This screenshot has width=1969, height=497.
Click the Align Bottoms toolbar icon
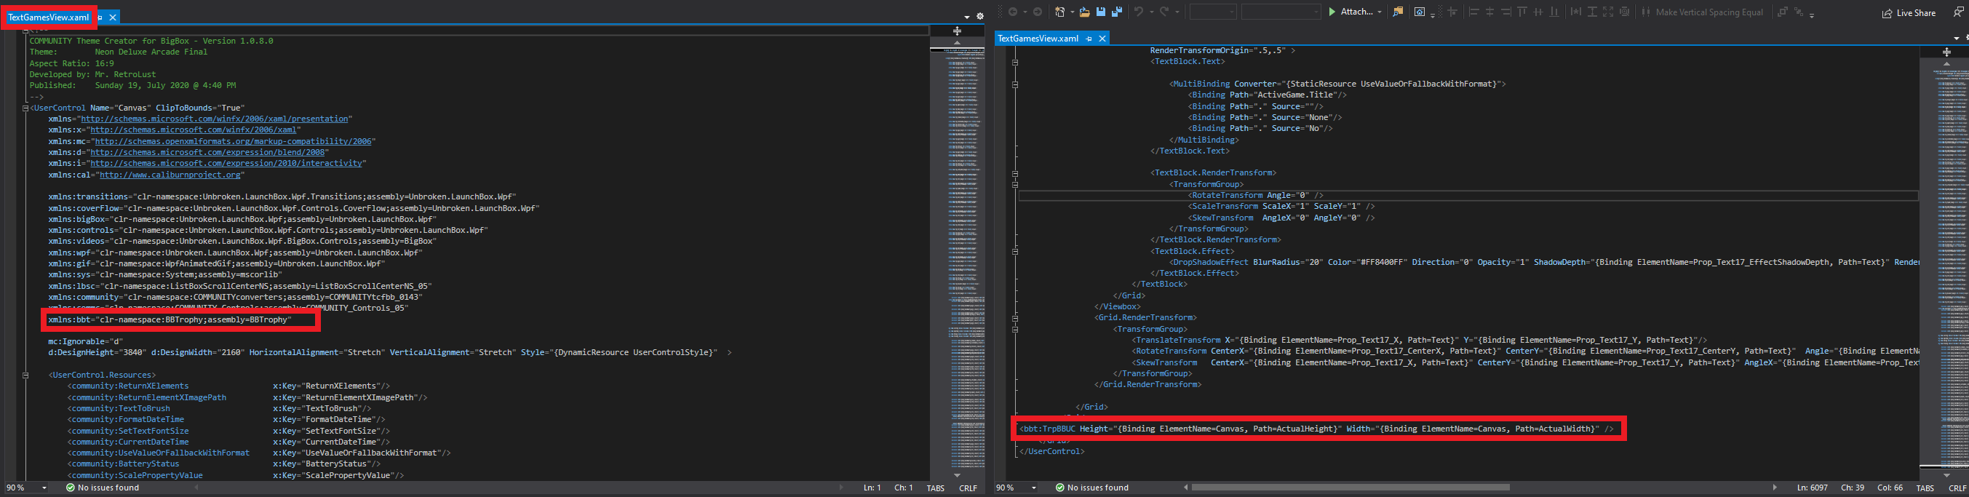coord(1555,12)
